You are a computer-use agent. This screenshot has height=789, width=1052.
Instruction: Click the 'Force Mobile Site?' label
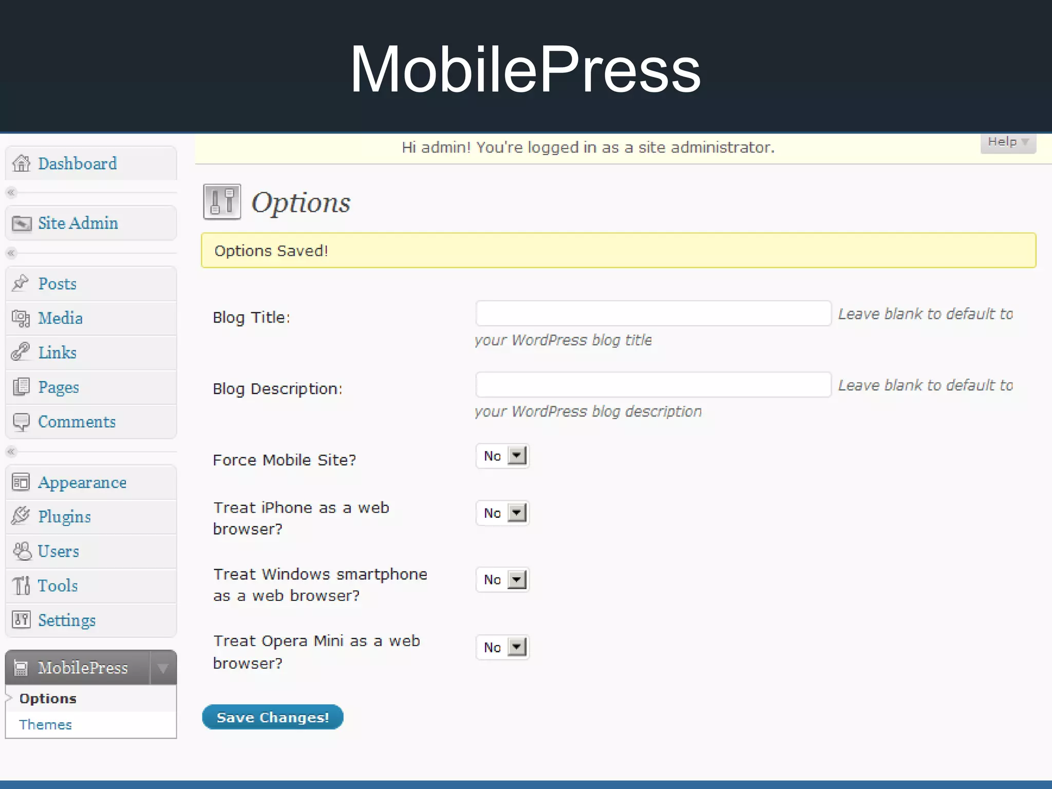[285, 460]
